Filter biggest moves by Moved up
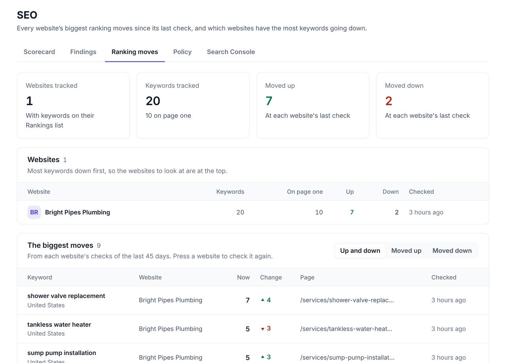The image size is (506, 363). [x=406, y=251]
